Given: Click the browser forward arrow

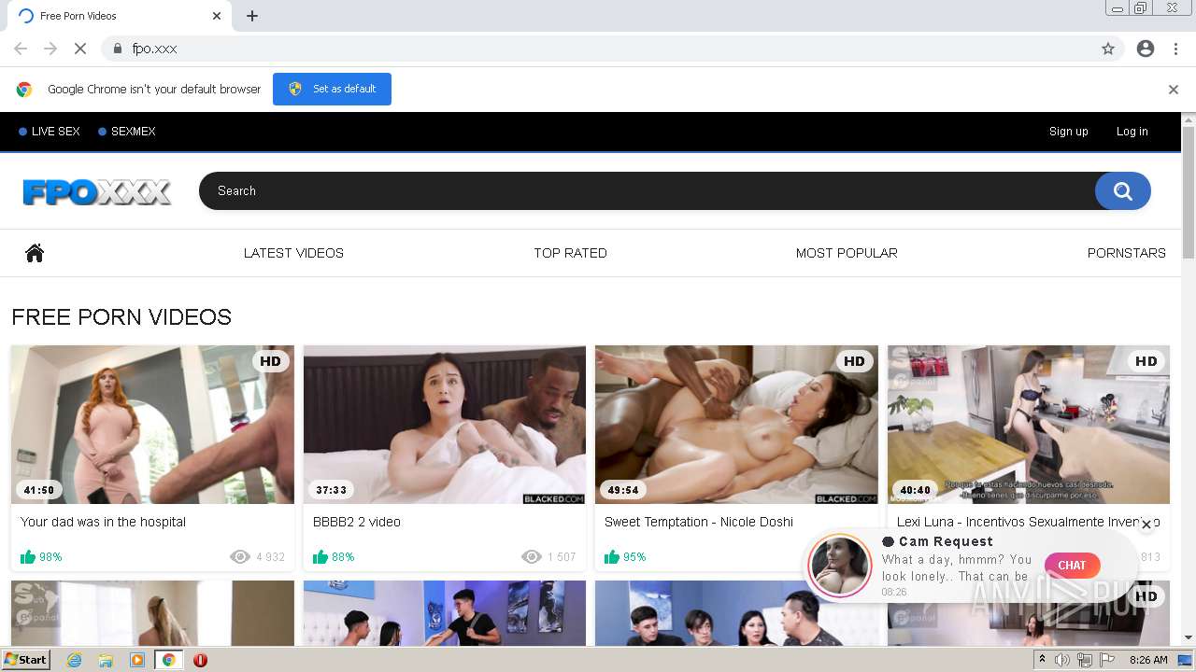Looking at the screenshot, I should point(50,49).
